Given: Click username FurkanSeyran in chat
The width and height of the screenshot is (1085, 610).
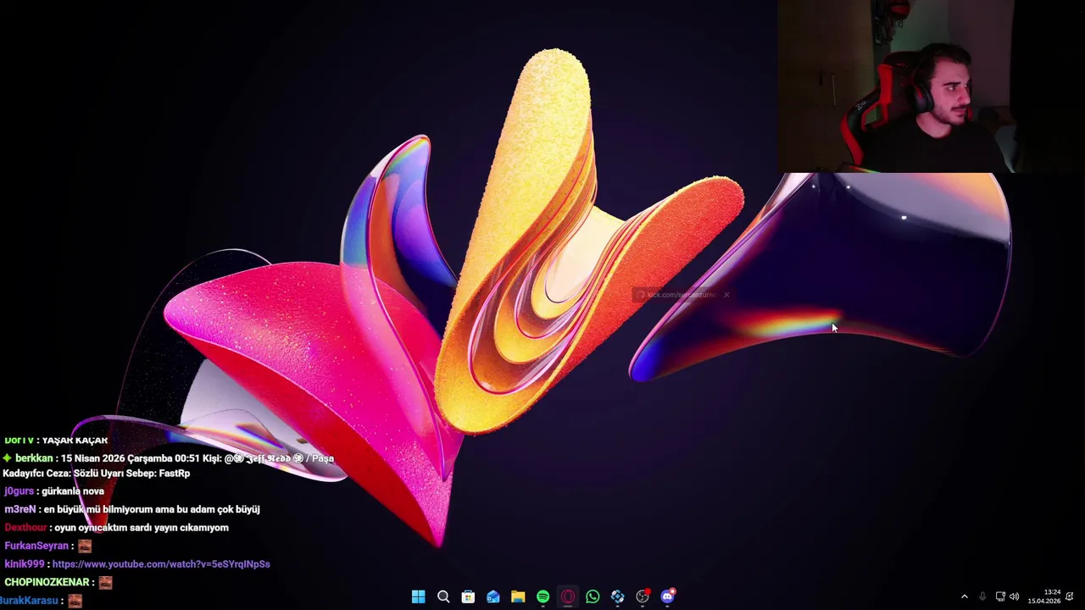Looking at the screenshot, I should click(36, 546).
